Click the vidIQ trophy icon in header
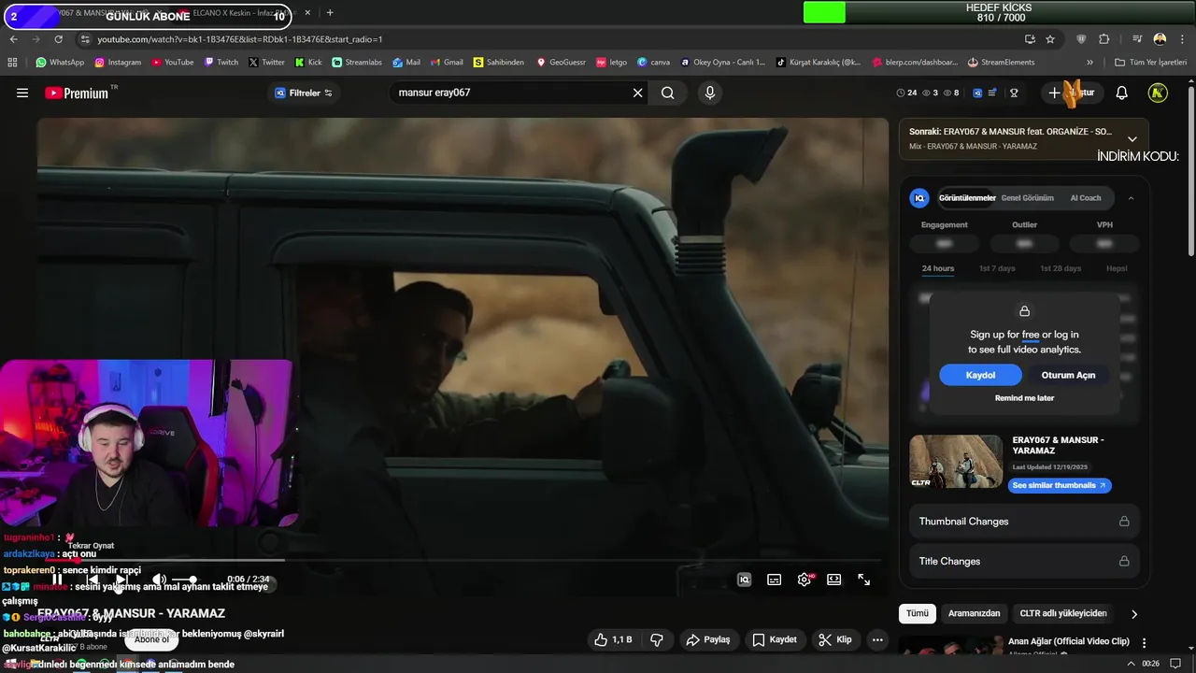This screenshot has height=673, width=1196. tap(1014, 93)
